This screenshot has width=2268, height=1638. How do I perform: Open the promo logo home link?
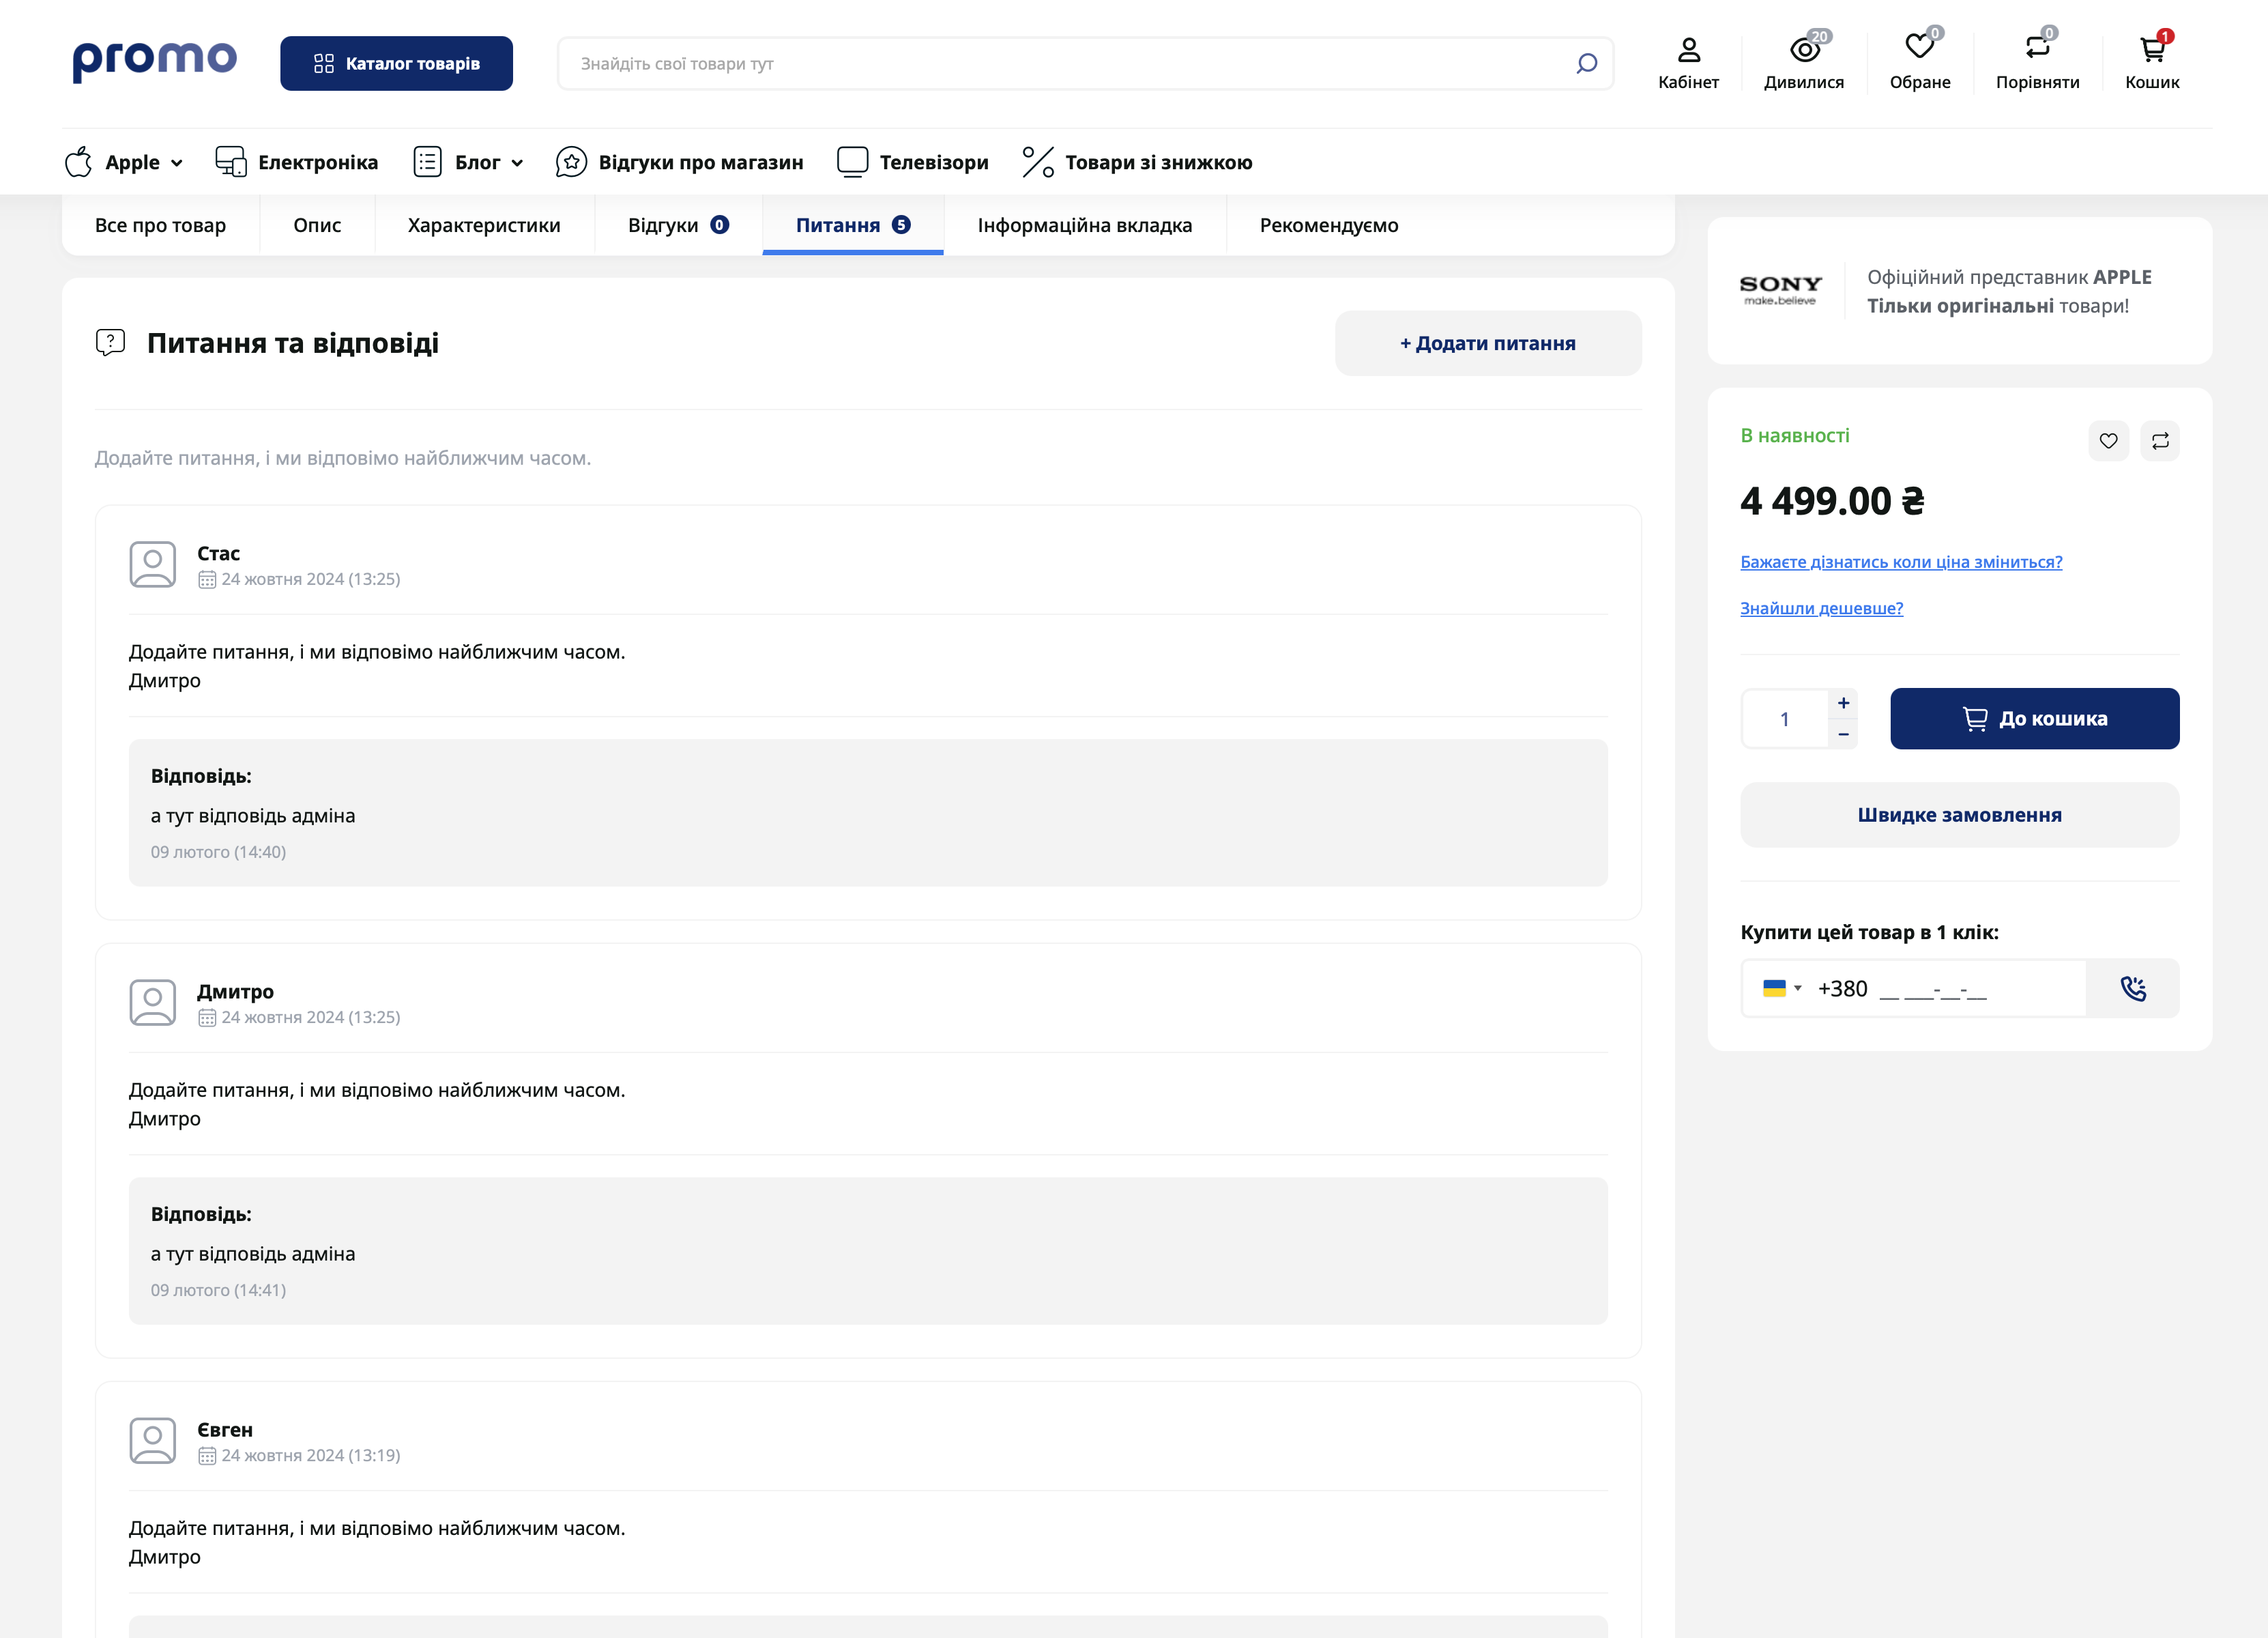click(x=155, y=61)
